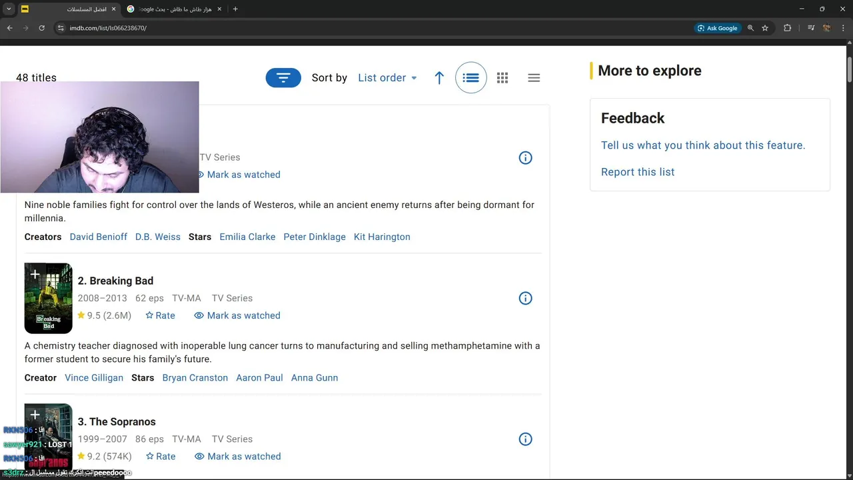Open Bryan Cranston's page
The width and height of the screenshot is (853, 480).
195,378
